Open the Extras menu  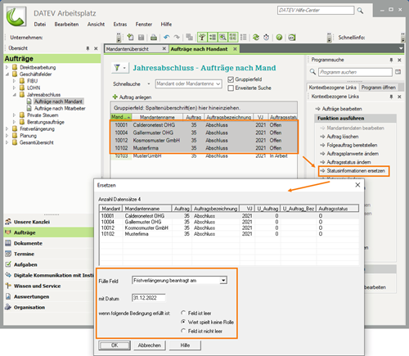(x=120, y=25)
